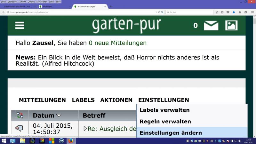Expand the EINSTELLUNGEN dropdown menu
256x144 pixels.
pyautogui.click(x=164, y=100)
